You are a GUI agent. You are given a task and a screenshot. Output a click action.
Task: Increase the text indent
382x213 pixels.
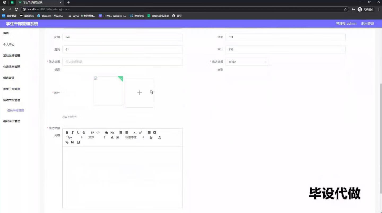point(155,132)
